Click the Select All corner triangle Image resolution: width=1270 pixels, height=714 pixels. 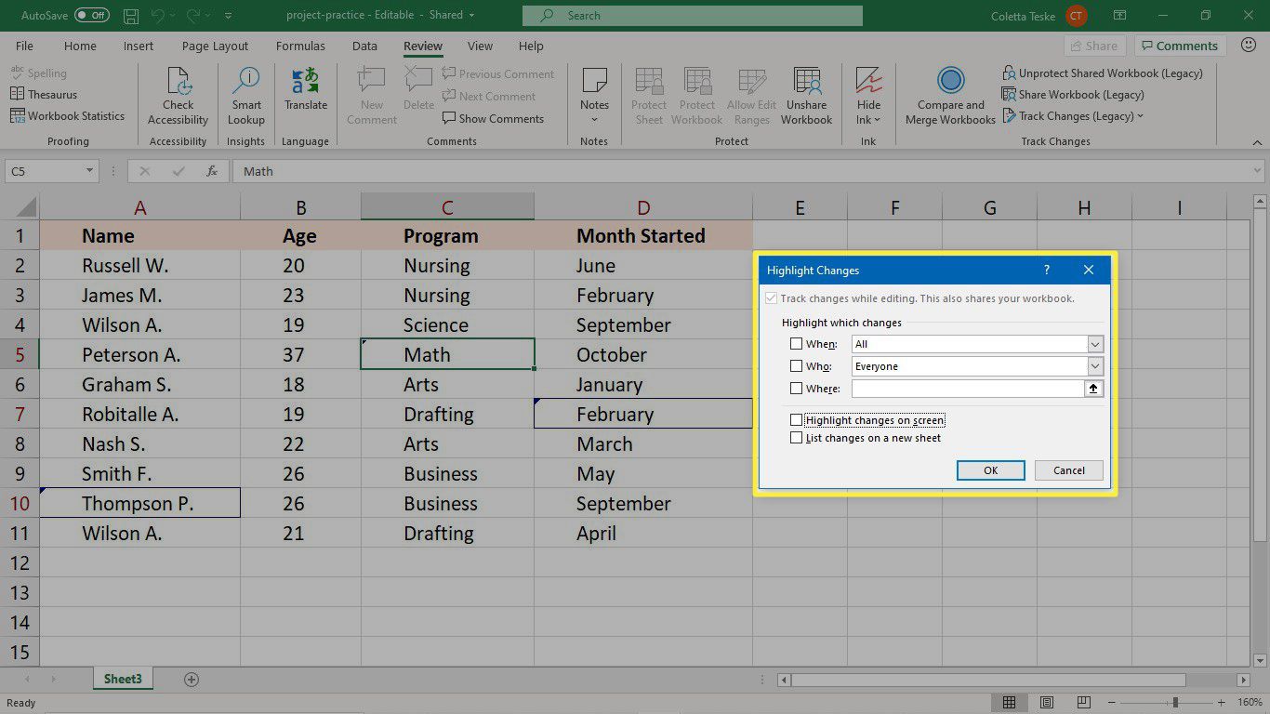point(26,206)
